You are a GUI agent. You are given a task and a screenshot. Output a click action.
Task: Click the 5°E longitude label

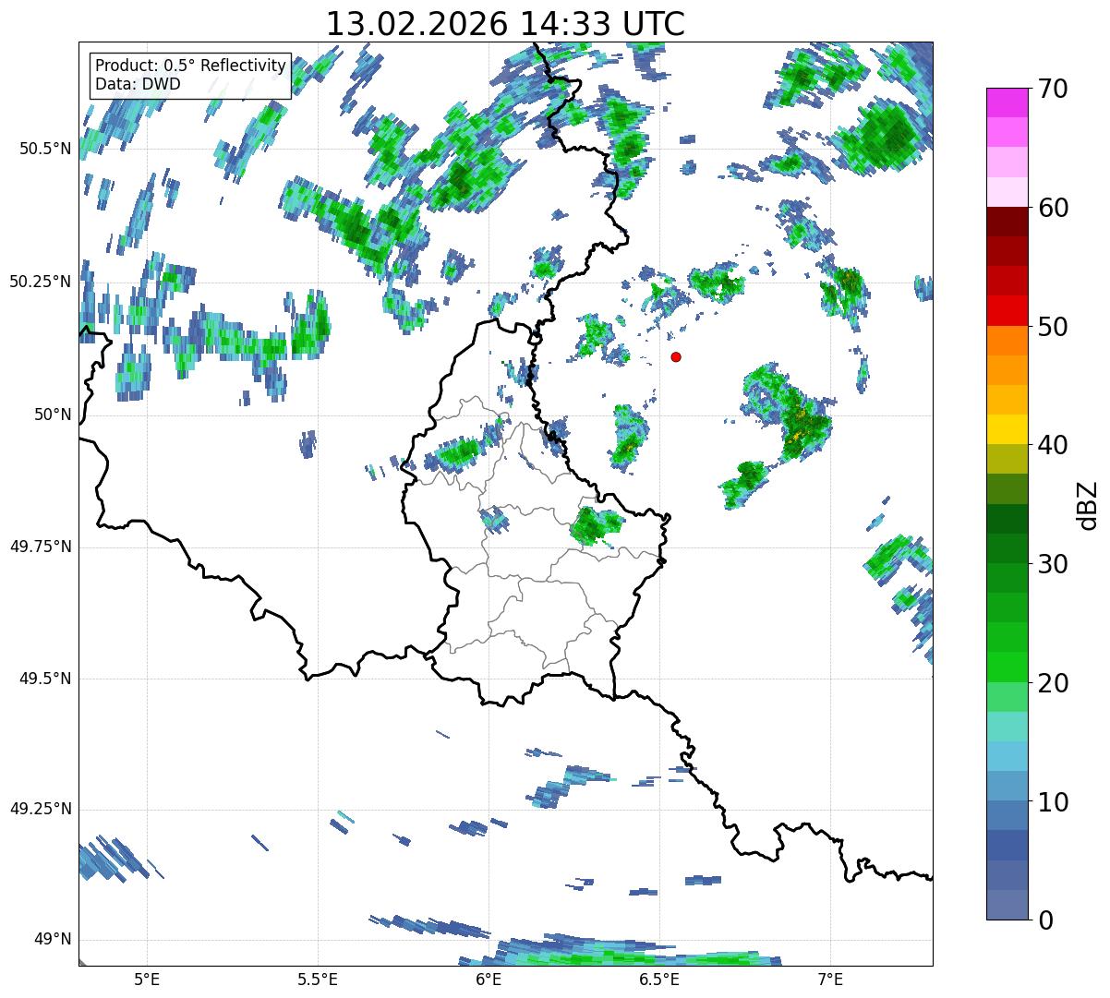[x=147, y=980]
